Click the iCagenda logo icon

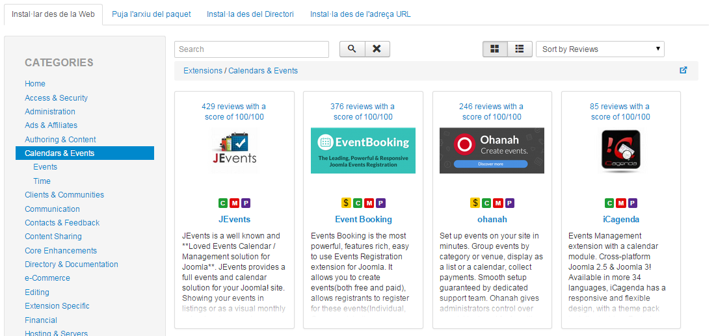coord(620,151)
